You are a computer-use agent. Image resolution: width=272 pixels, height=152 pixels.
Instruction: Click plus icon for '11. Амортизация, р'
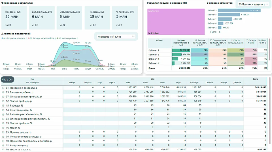pos(3,145)
